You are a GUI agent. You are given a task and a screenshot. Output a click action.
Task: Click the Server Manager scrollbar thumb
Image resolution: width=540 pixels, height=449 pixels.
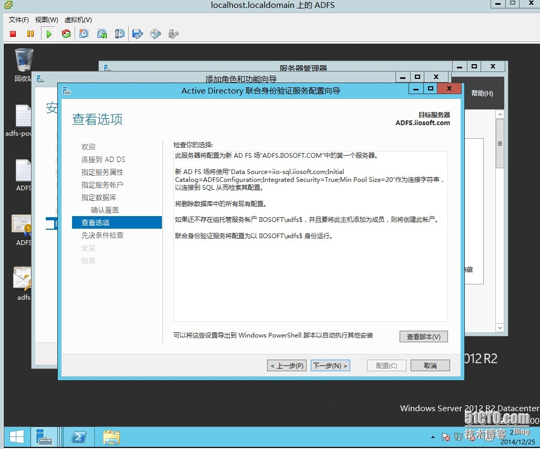500,144
